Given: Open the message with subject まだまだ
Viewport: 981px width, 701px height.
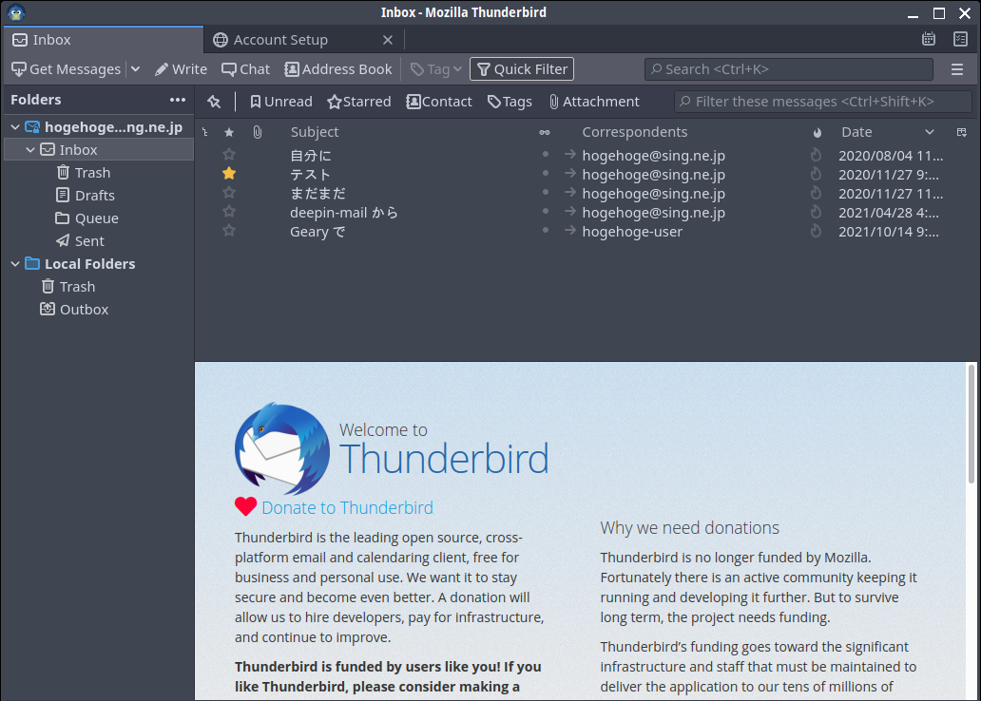Looking at the screenshot, I should pyautogui.click(x=317, y=193).
